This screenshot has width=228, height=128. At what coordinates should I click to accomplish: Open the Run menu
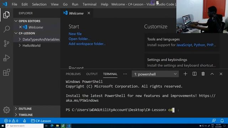point(75,4)
